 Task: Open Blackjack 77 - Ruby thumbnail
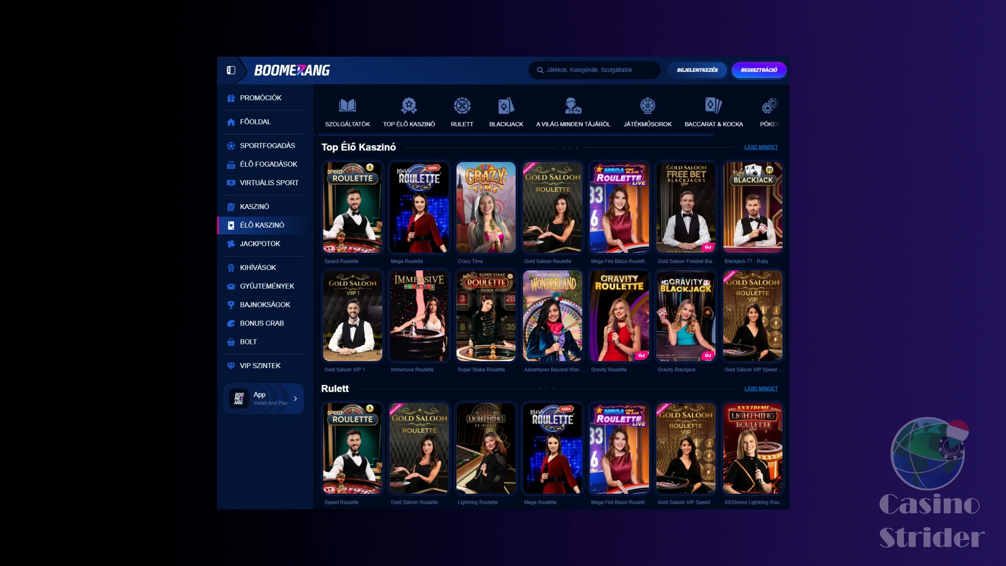[x=753, y=207]
